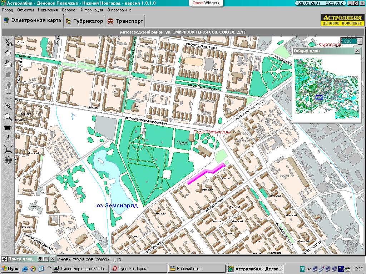Click the mail envelope tray icon
This screenshot has height=274, width=366.
point(347,269)
